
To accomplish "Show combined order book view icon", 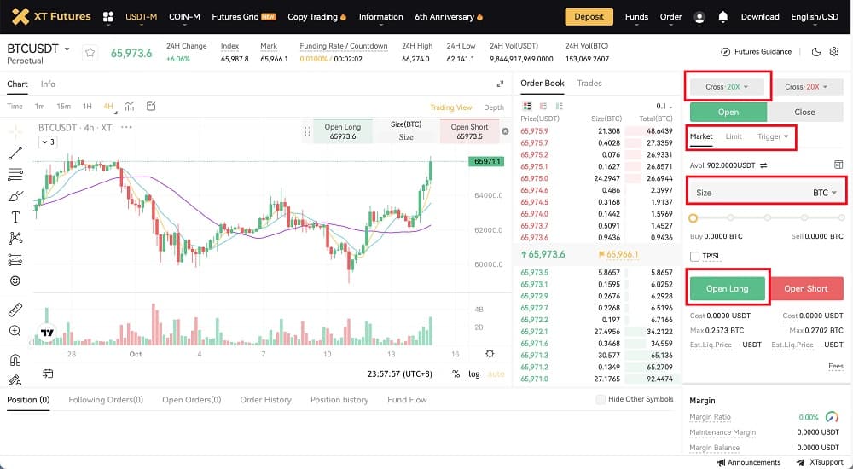I will pyautogui.click(x=526, y=106).
